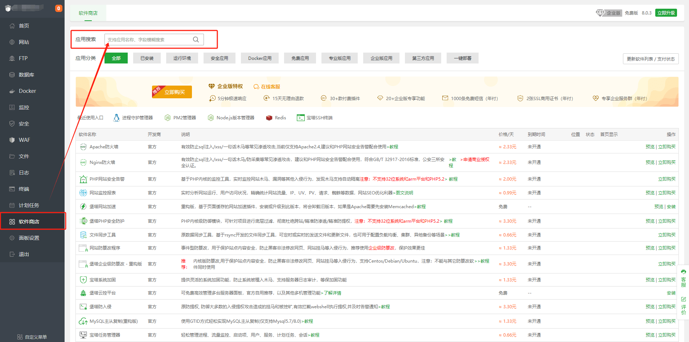Click the notification badge showing 0
The width and height of the screenshot is (689, 342).
58,8
